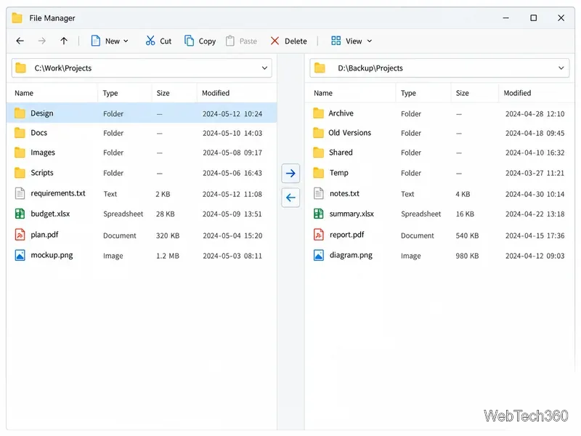This screenshot has height=436, width=581.
Task: Select the Scripts folder icon
Action: click(x=20, y=173)
